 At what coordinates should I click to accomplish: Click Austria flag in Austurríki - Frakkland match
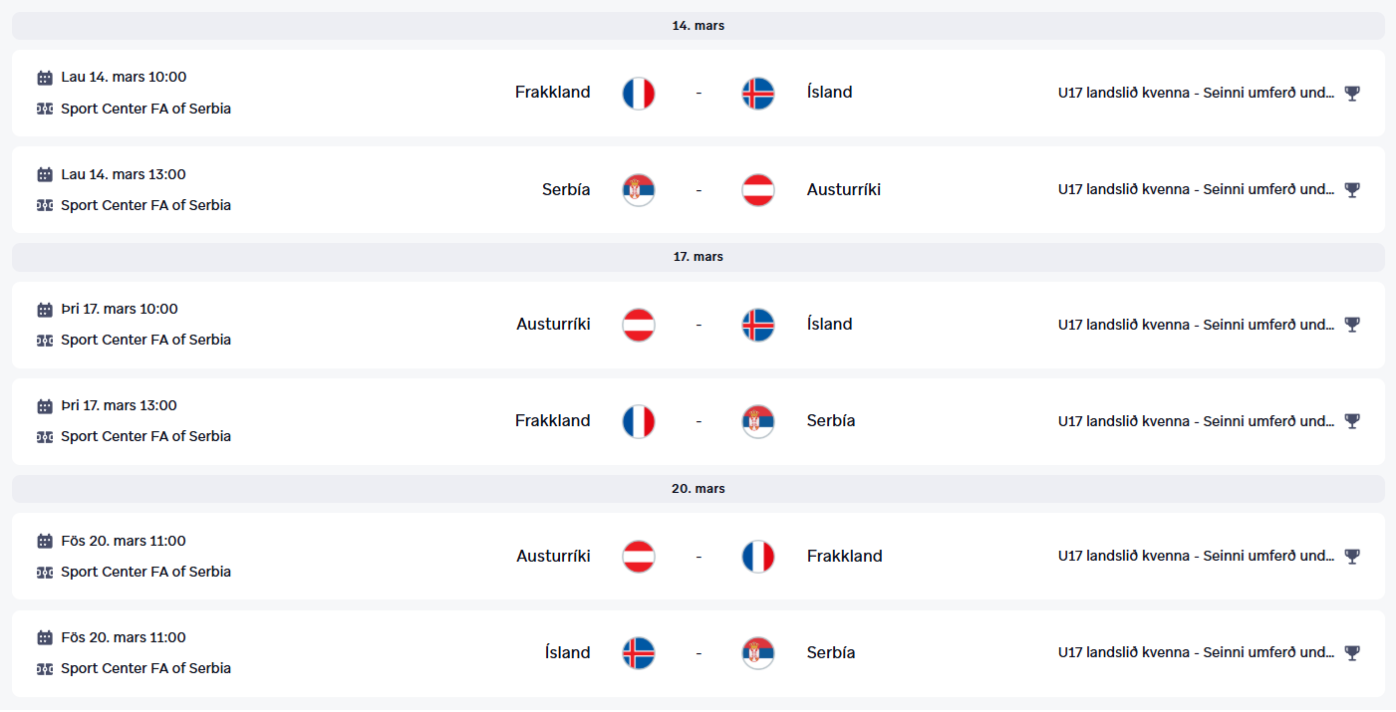coord(639,557)
